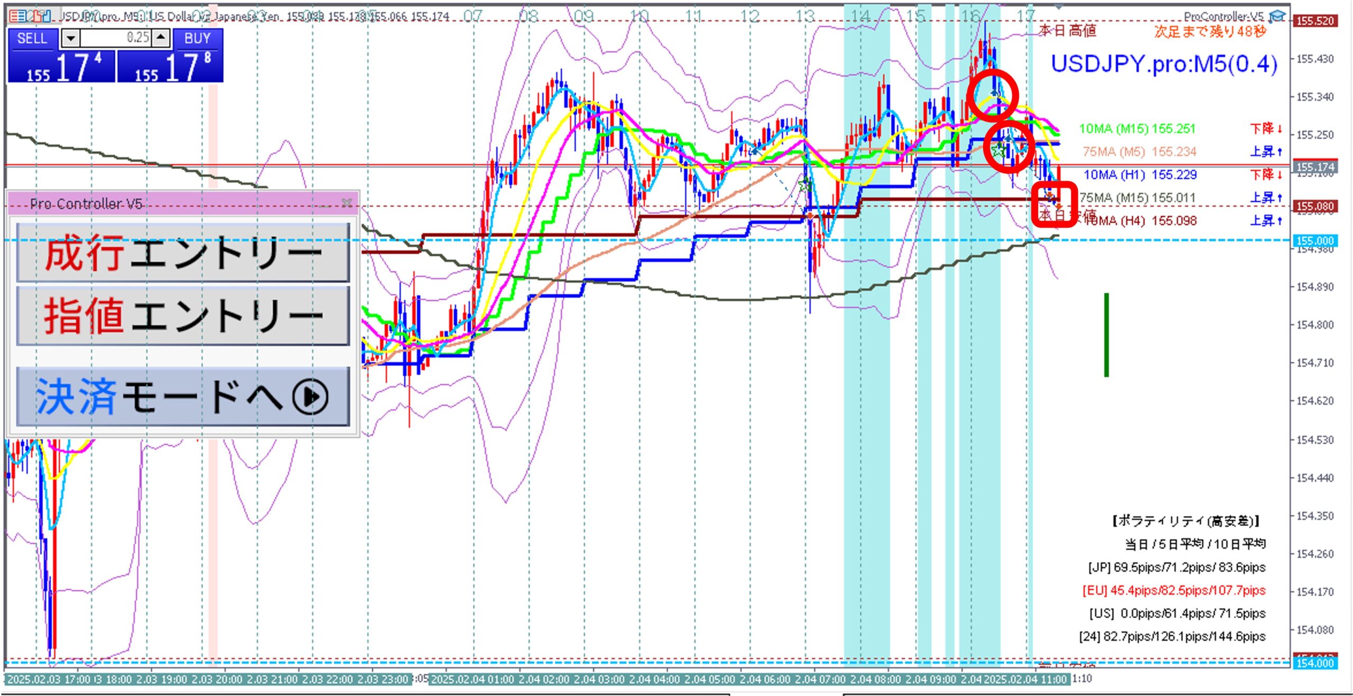Viewport: 1353px width, 696px height.
Task: Decrease lot size with the down arrow
Action: (71, 38)
